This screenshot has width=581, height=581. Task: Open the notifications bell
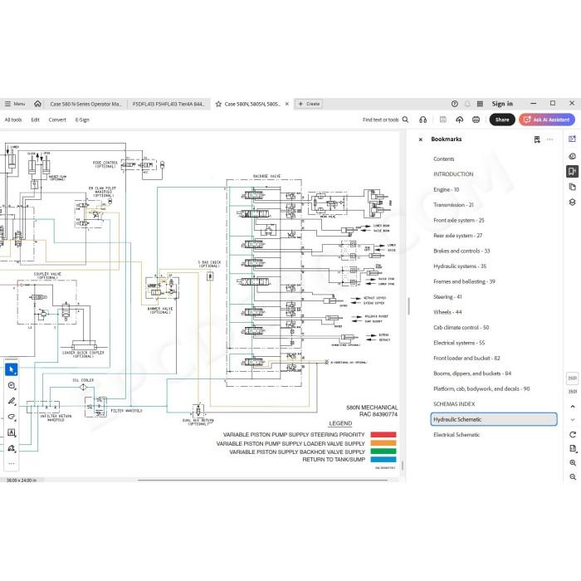[x=467, y=104]
